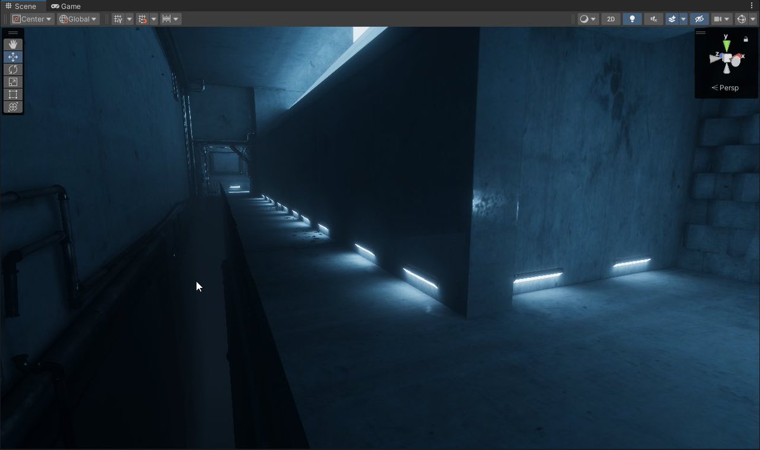Screen dimensions: 760x450
Task: Toggle hidden objects scene visibility eye
Action: [699, 19]
